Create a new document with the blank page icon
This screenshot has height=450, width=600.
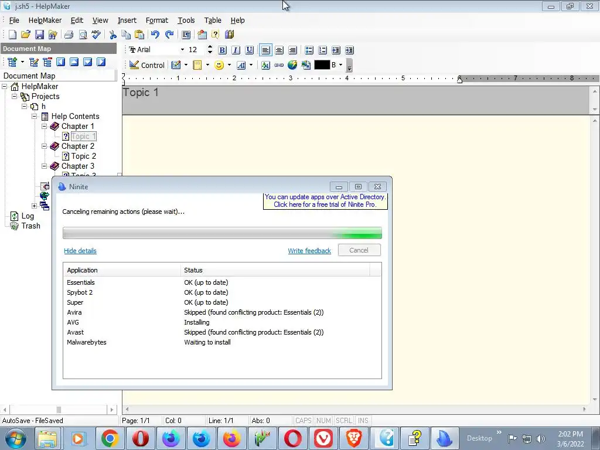(x=12, y=35)
